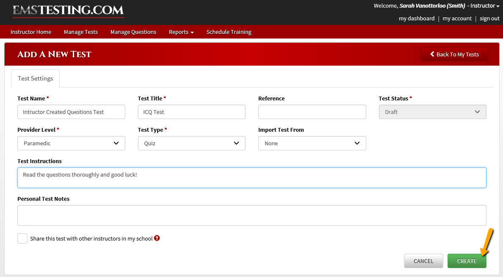Screen dimensions: 503x277
Task: Click the sign out link
Action: pyautogui.click(x=489, y=19)
